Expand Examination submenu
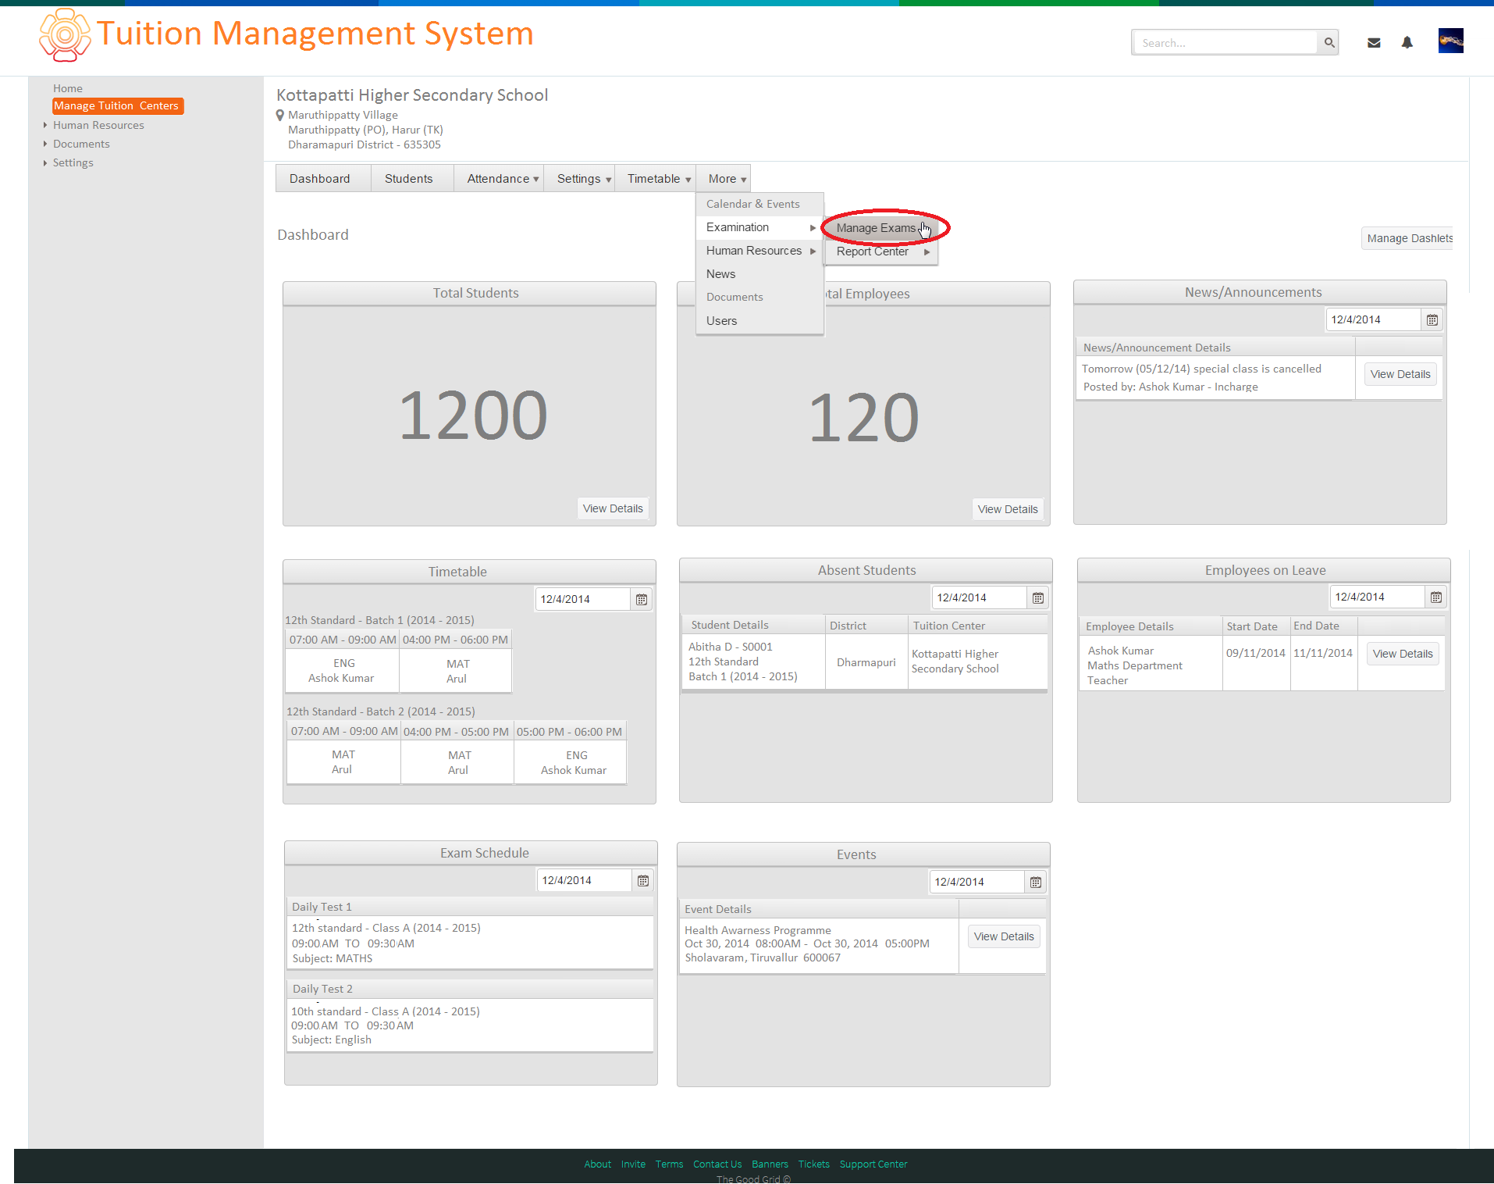This screenshot has height=1184, width=1494. (x=759, y=227)
